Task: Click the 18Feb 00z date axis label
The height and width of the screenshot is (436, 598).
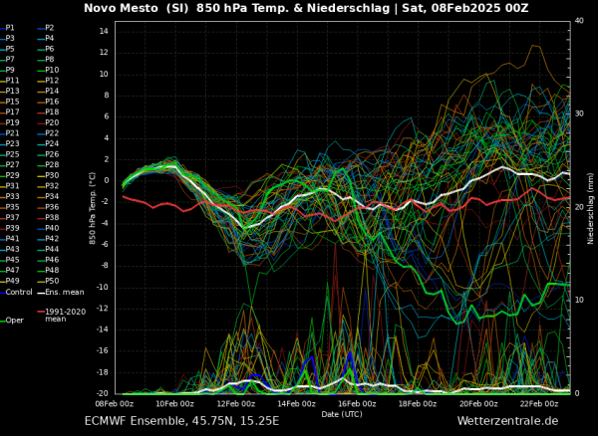Action: (419, 403)
